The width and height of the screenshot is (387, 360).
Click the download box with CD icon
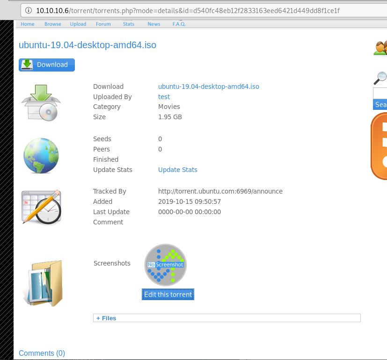click(41, 102)
